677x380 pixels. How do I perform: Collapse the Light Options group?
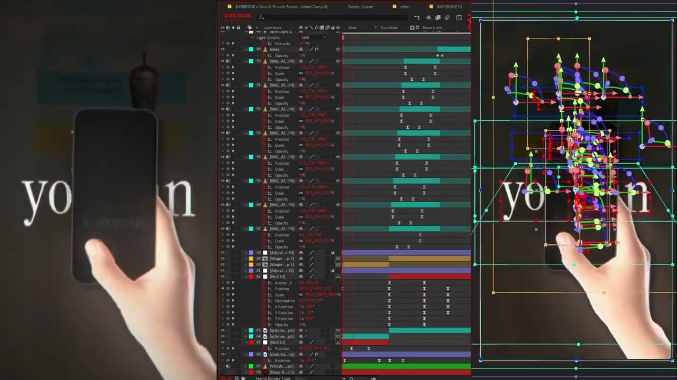(252, 37)
